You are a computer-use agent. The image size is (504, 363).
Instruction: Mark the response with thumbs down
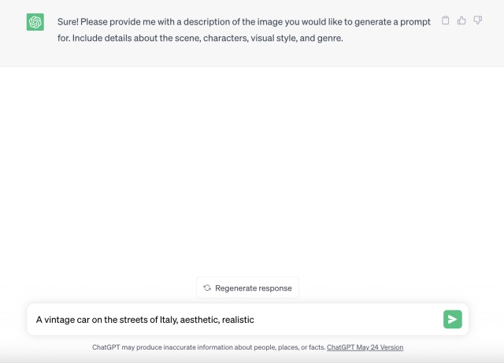click(x=477, y=21)
